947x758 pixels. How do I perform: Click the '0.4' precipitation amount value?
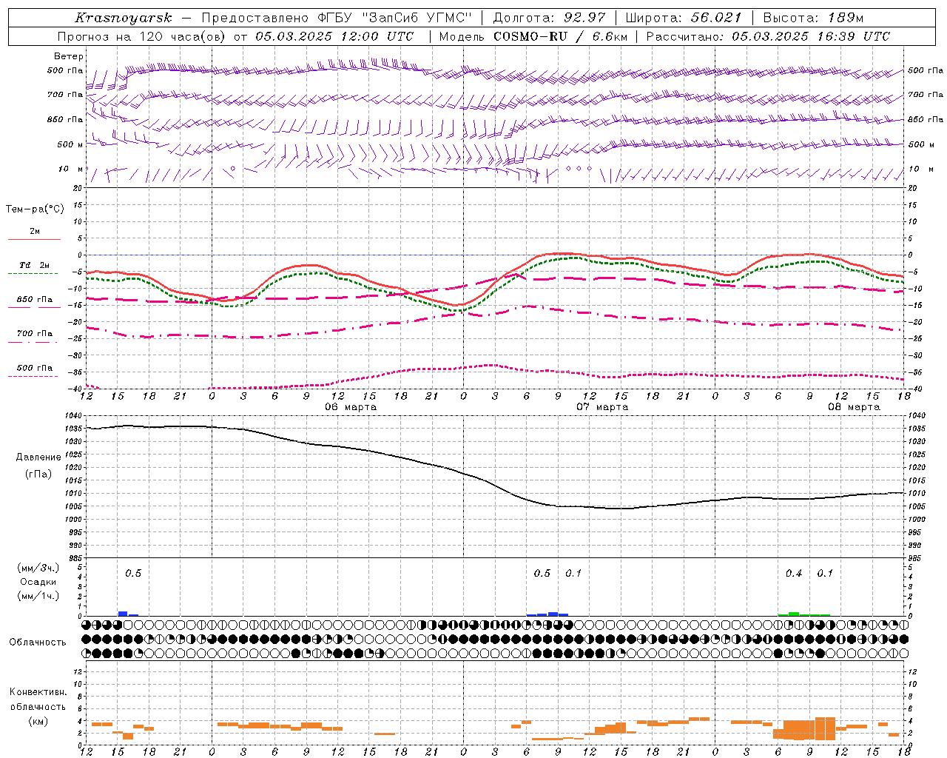coord(794,573)
